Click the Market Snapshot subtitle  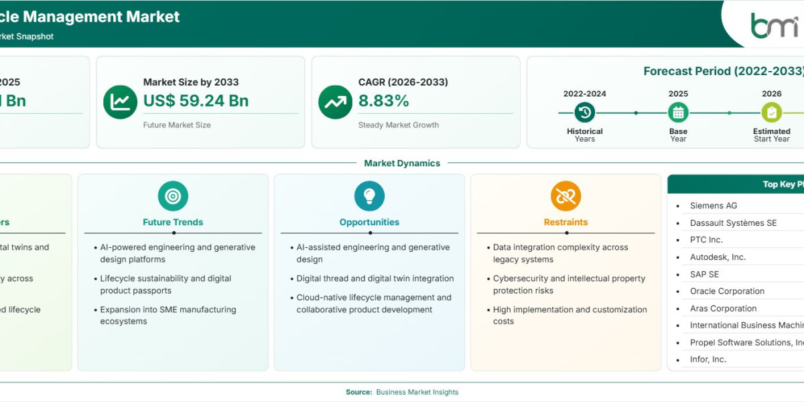tap(27, 36)
